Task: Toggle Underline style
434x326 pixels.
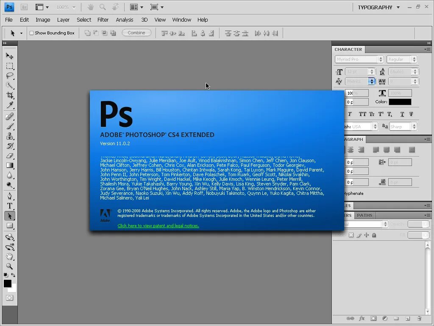Action: click(402, 114)
